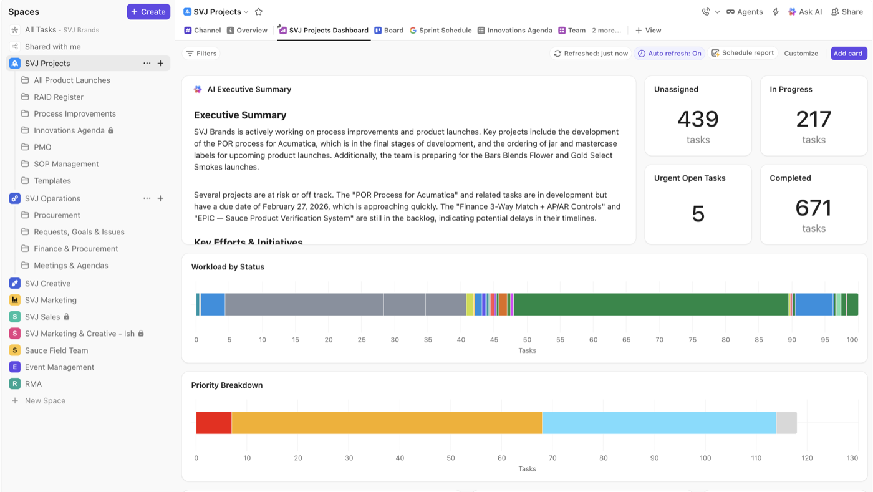Screen dimensions: 873x492
Task: Click the folder icon beside Templates
Action: click(26, 181)
